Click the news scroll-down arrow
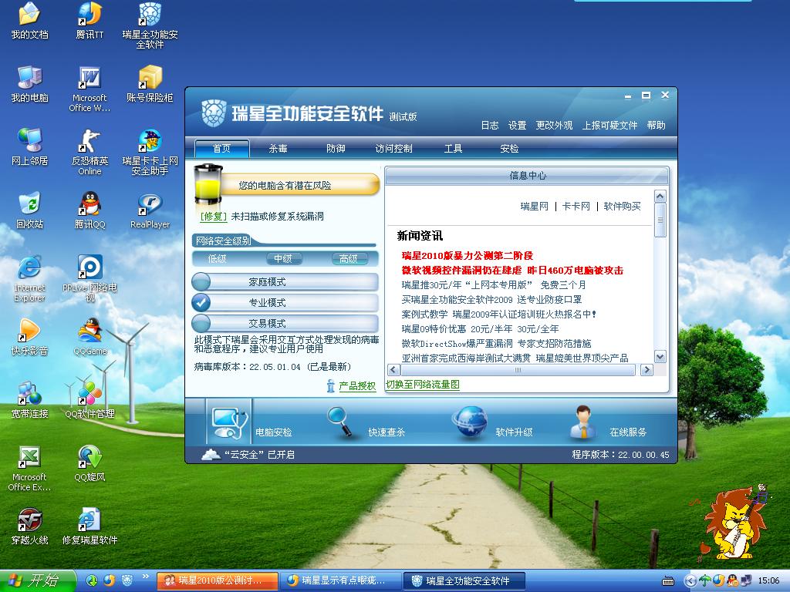 coord(660,356)
